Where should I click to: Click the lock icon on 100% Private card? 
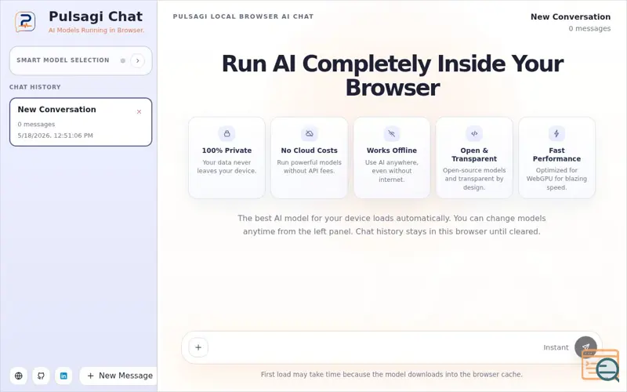(x=227, y=133)
